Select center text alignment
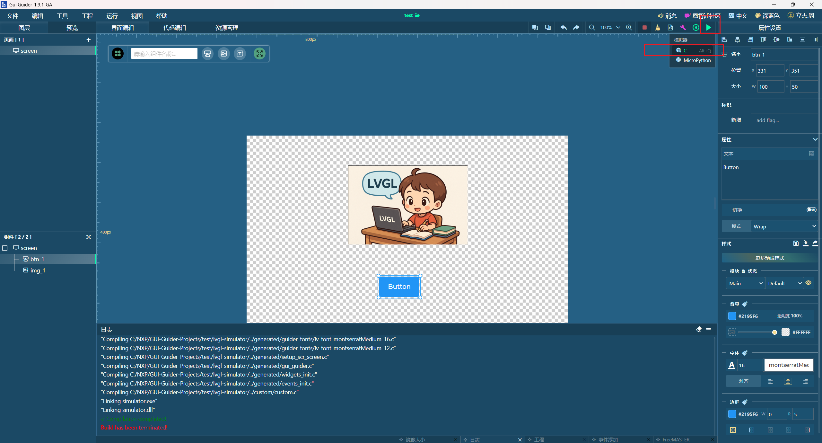Viewport: 822px width, 443px height. (x=788, y=381)
